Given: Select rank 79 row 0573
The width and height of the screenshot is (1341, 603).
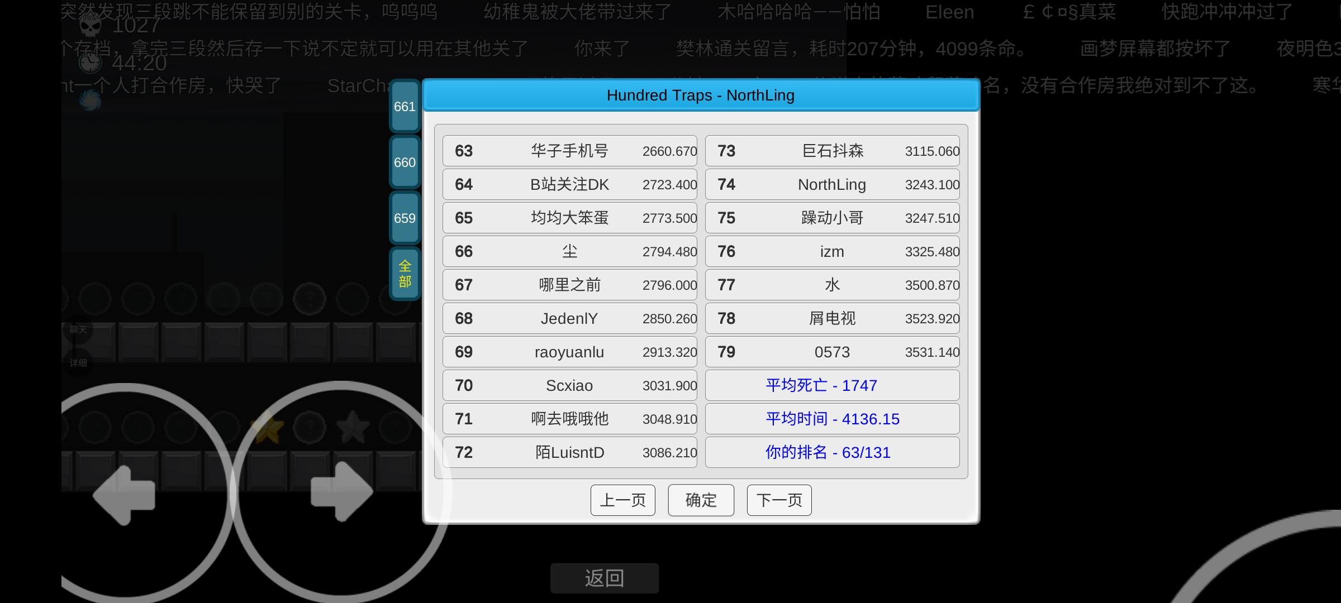Looking at the screenshot, I should pyautogui.click(x=833, y=352).
